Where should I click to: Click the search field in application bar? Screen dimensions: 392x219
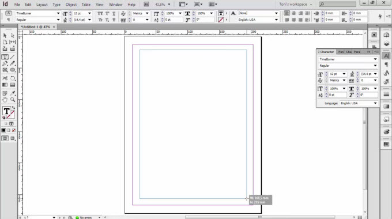(x=337, y=4)
